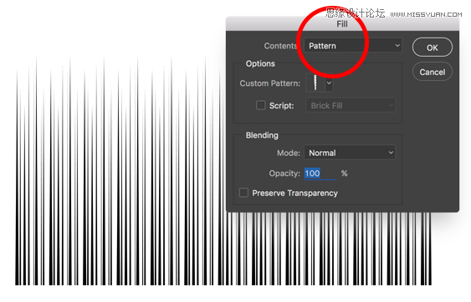Click the Fill dialog title bar
The height and width of the screenshot is (302, 471).
[342, 24]
